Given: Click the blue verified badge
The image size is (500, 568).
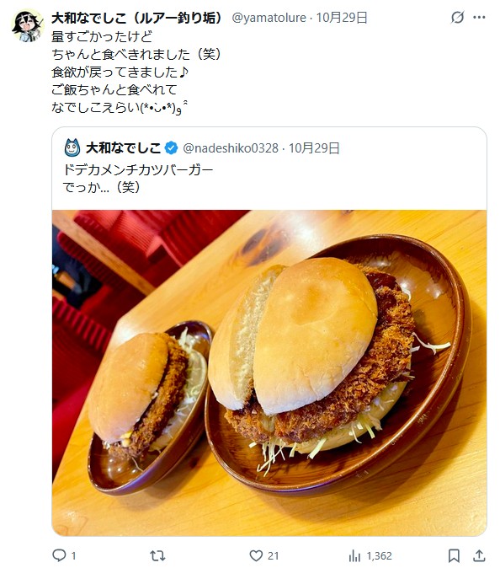Looking at the screenshot, I should point(171,147).
